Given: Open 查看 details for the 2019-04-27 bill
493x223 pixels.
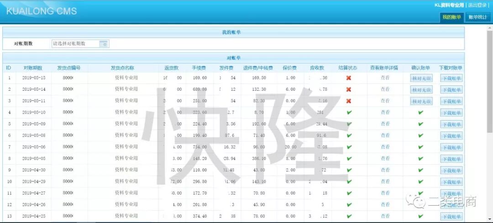Looking at the screenshot, I should 385,193.
